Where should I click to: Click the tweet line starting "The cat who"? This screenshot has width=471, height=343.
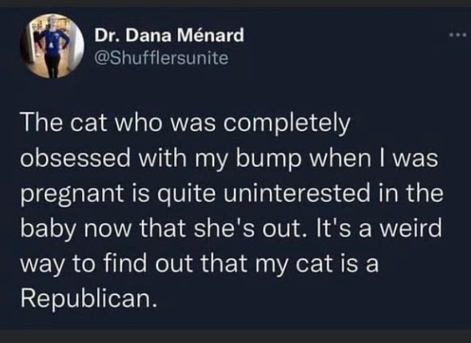click(x=185, y=124)
